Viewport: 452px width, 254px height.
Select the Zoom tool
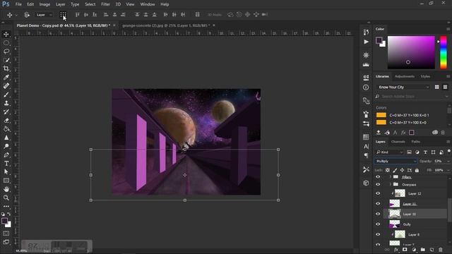tap(6, 198)
